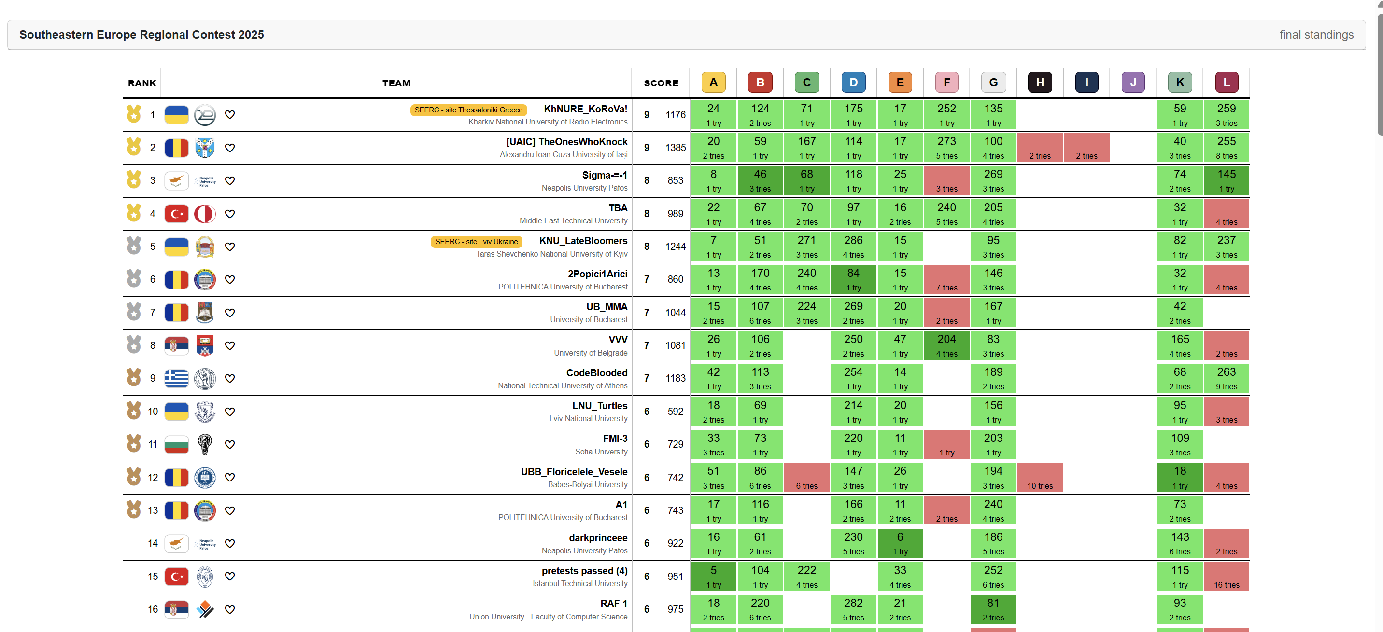Click the SCORE column header
Screen dimensions: 1383x632
point(661,83)
